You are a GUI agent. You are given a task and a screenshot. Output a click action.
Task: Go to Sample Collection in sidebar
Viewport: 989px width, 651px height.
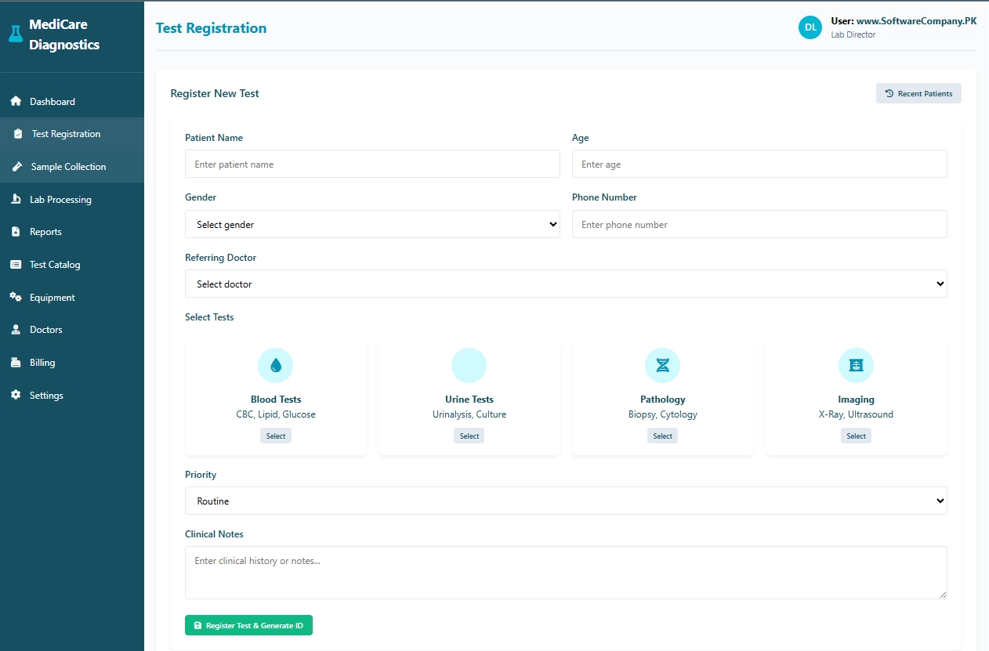(68, 167)
